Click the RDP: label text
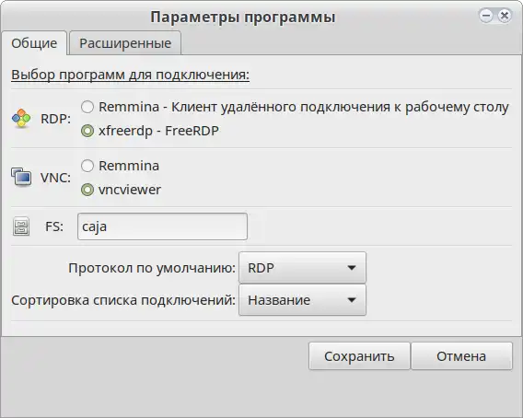523x418 pixels. click(x=55, y=119)
